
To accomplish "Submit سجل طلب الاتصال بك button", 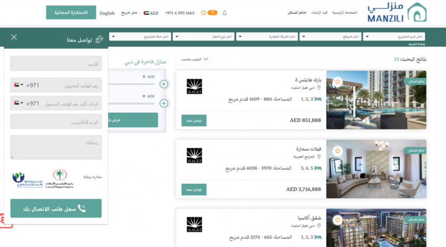I will tap(56, 209).
